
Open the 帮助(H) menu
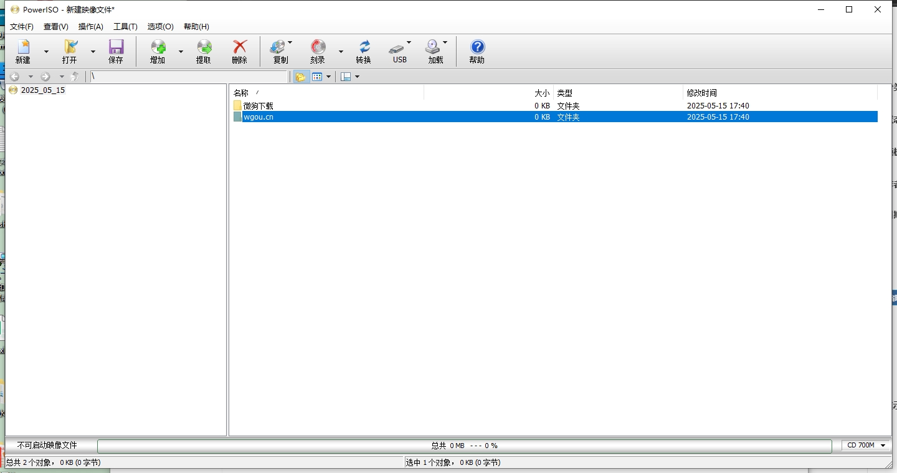196,27
